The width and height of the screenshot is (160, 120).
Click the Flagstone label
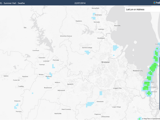[98, 114]
